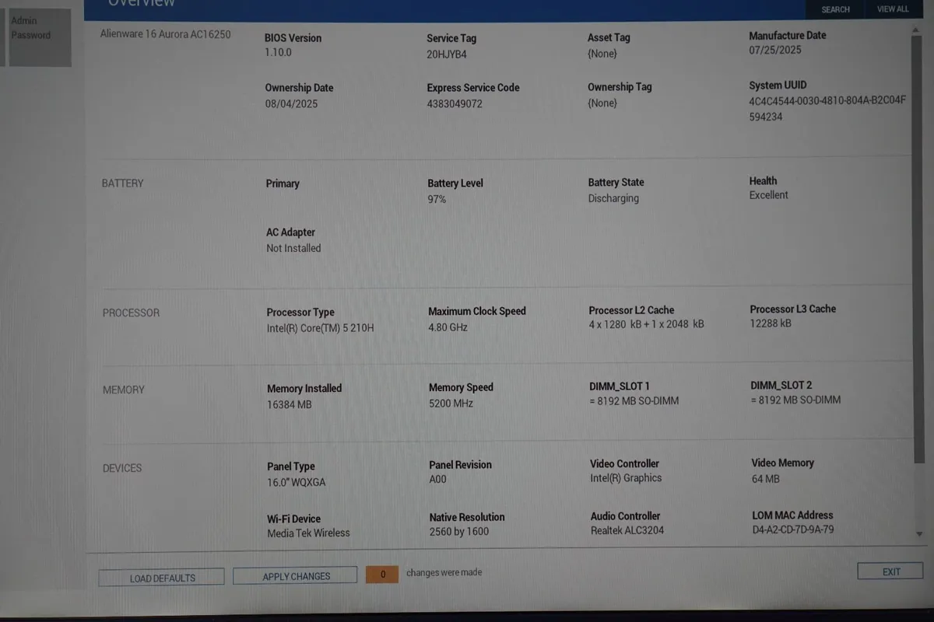Click the Primary battery label

click(x=283, y=183)
